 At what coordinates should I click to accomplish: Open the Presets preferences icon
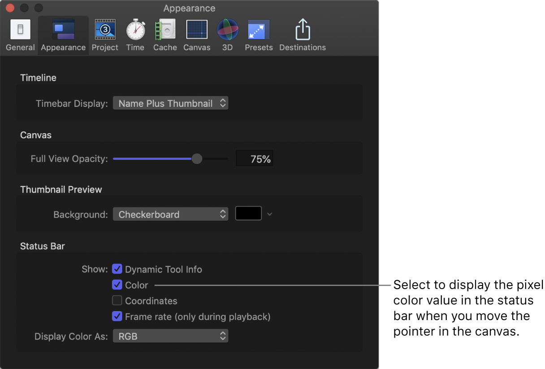coord(259,30)
